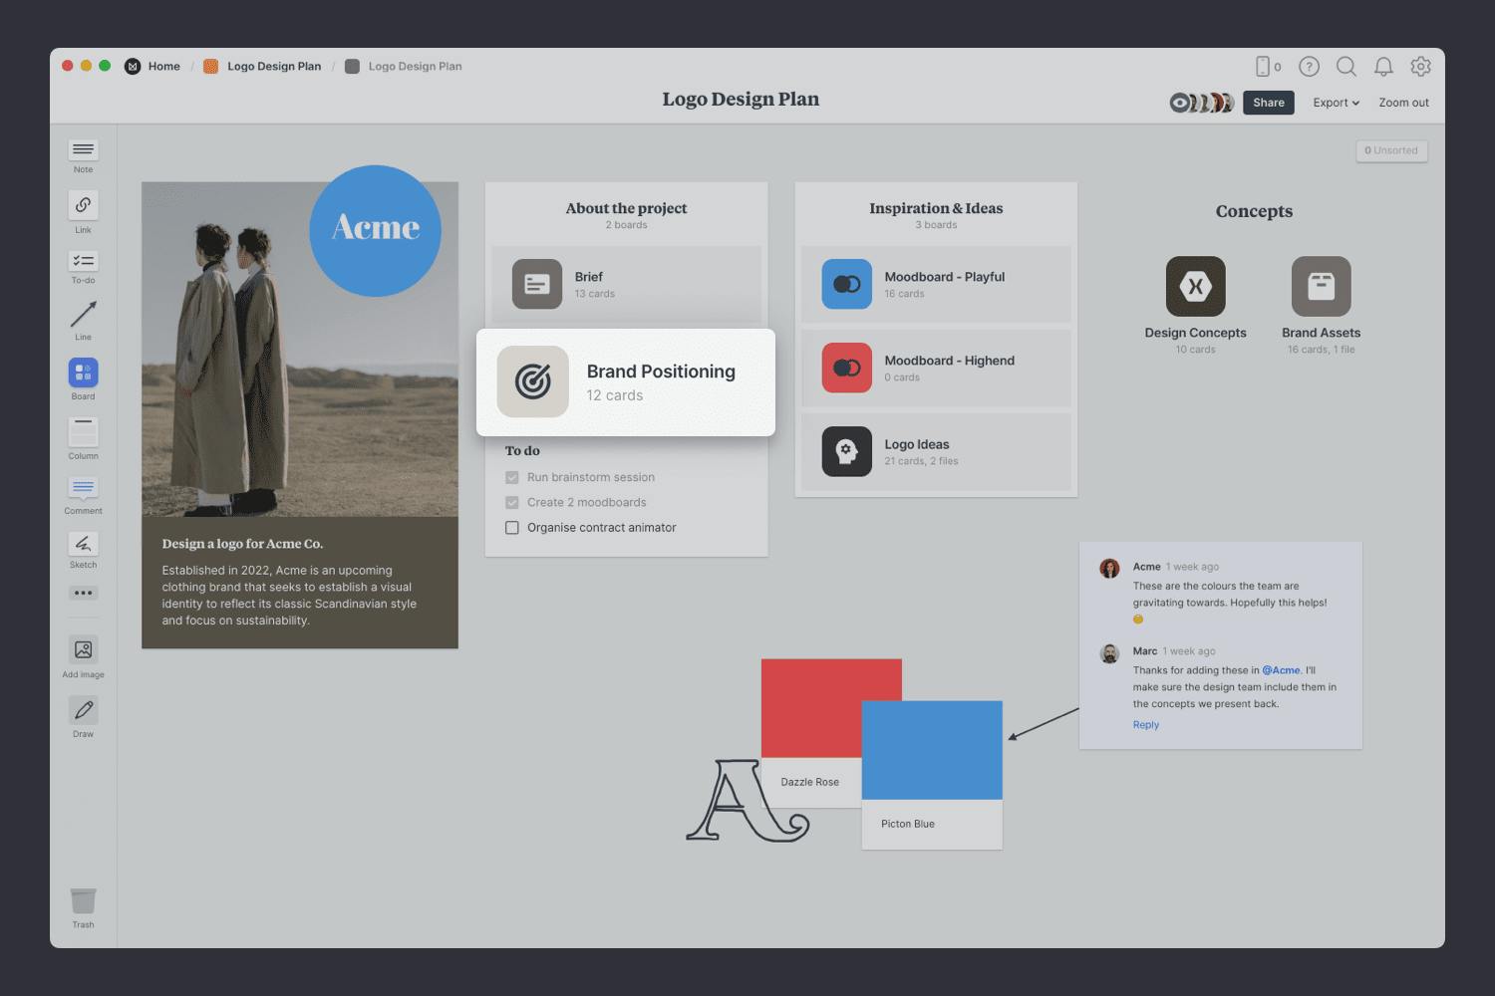
Task: Click the Share button
Action: 1268,103
